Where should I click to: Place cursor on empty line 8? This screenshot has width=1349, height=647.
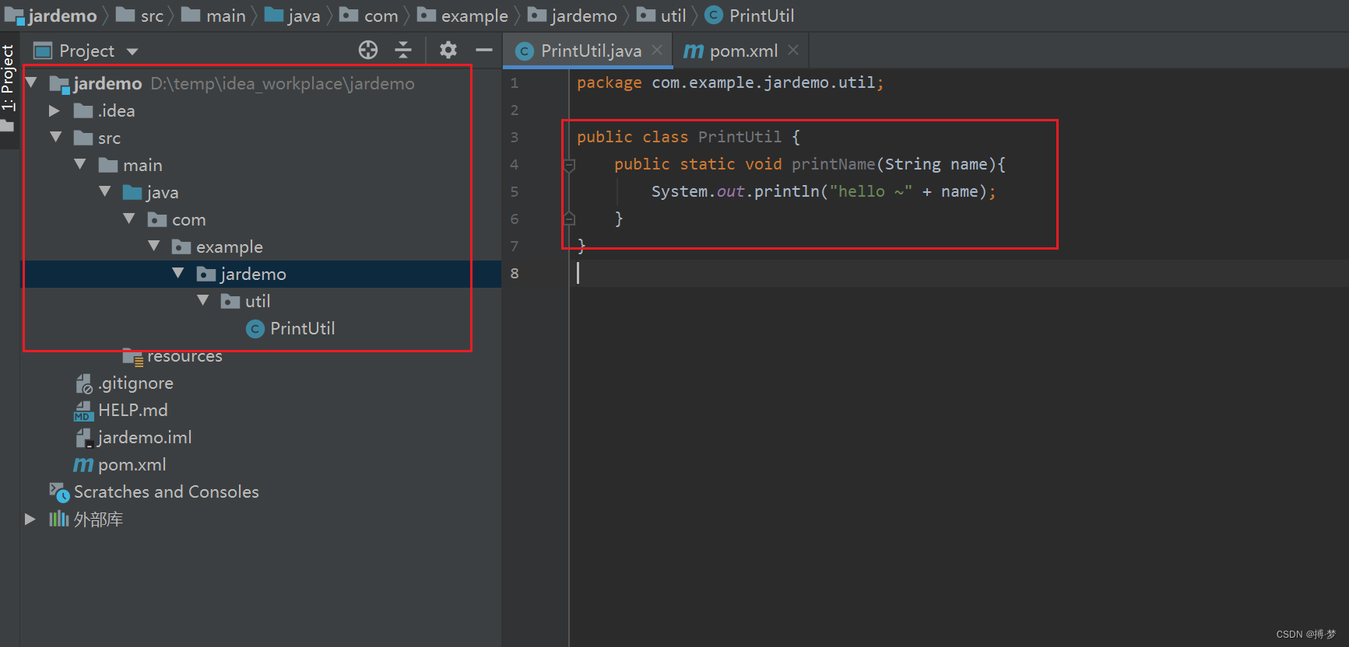(957, 273)
